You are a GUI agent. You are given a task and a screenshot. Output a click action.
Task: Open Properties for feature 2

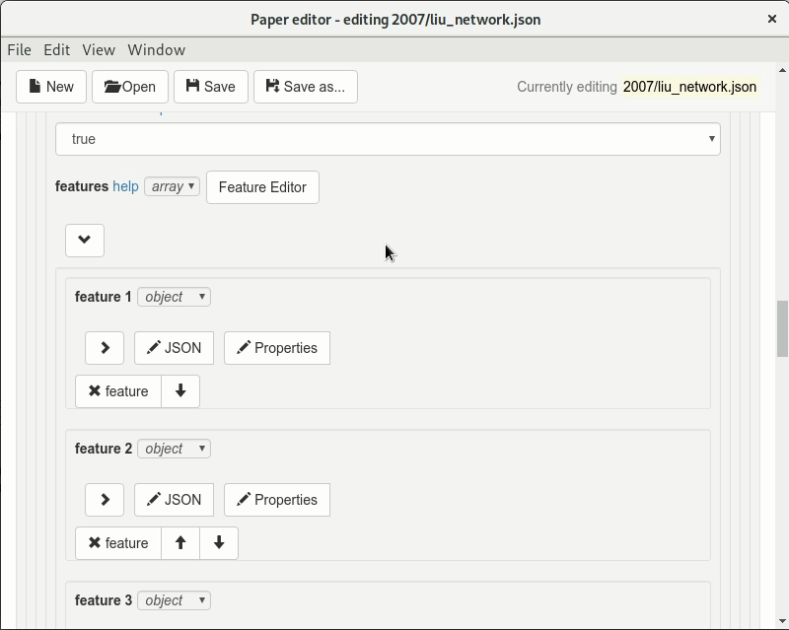[x=277, y=500]
